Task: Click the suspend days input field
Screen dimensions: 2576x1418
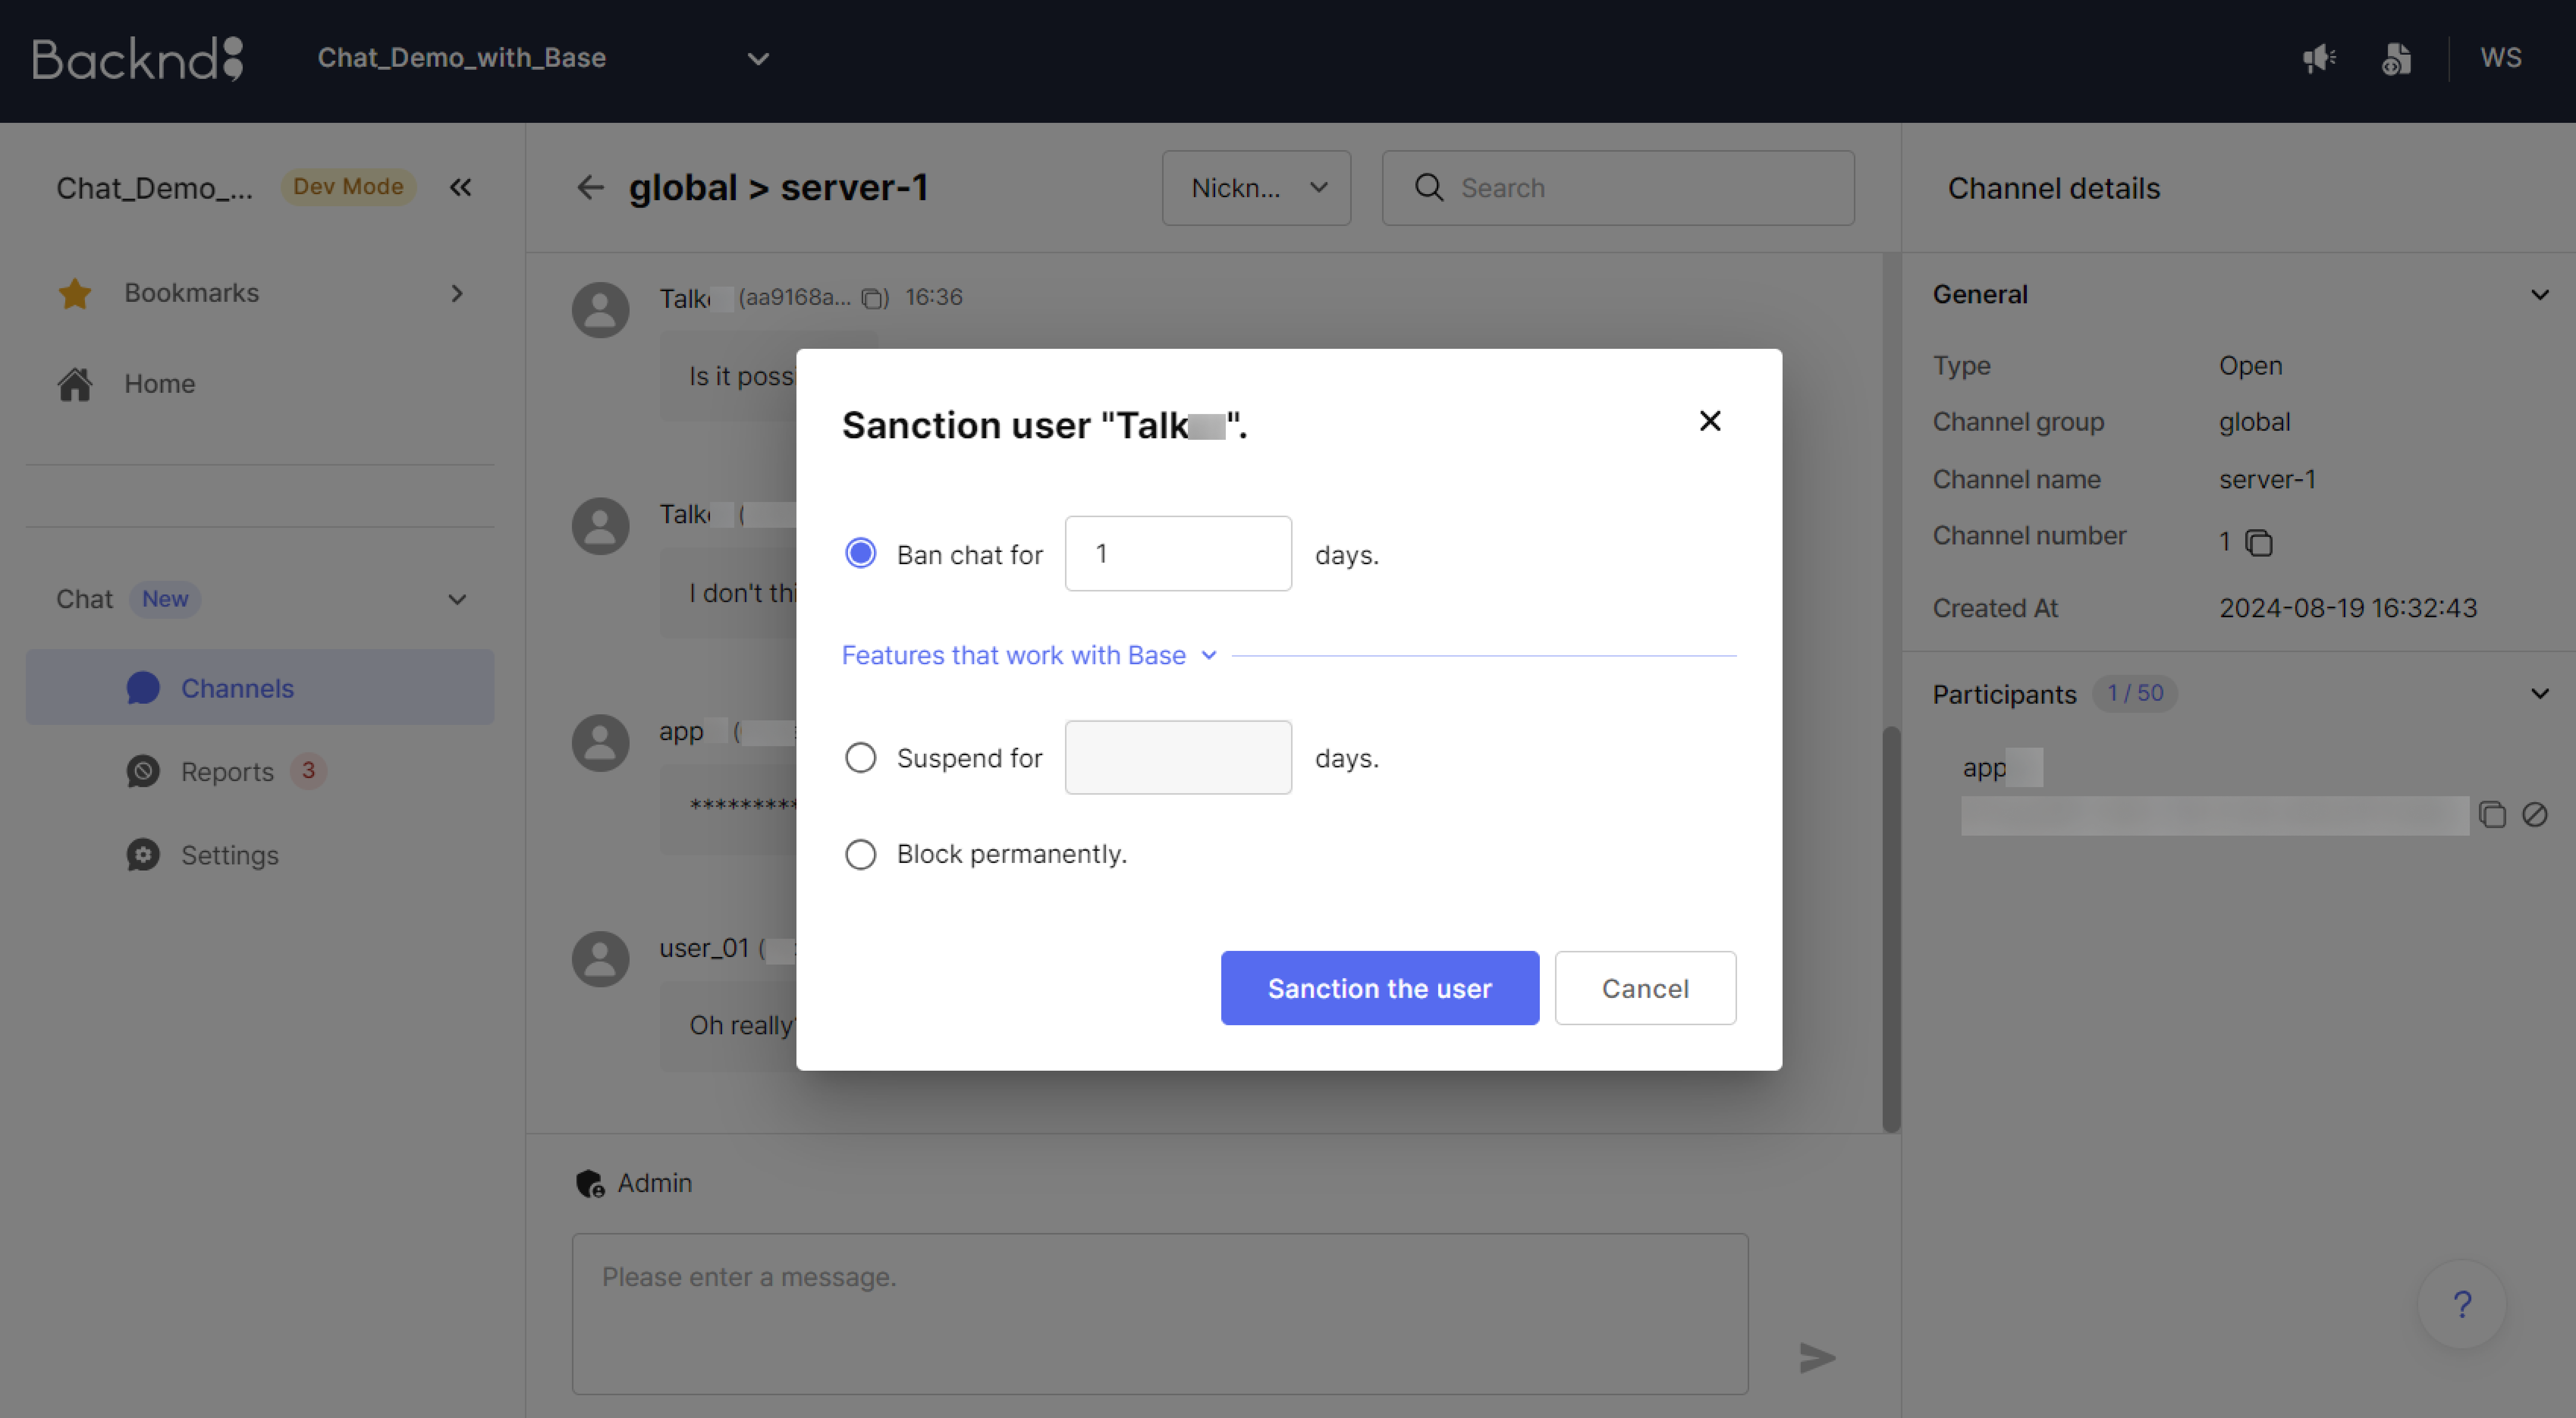Action: pos(1178,757)
